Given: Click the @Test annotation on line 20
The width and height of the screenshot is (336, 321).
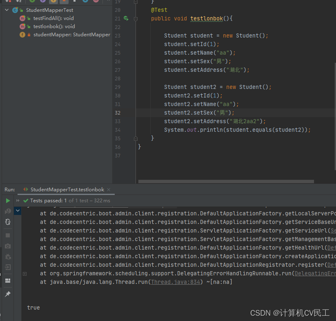Looking at the screenshot, I should coord(159,10).
